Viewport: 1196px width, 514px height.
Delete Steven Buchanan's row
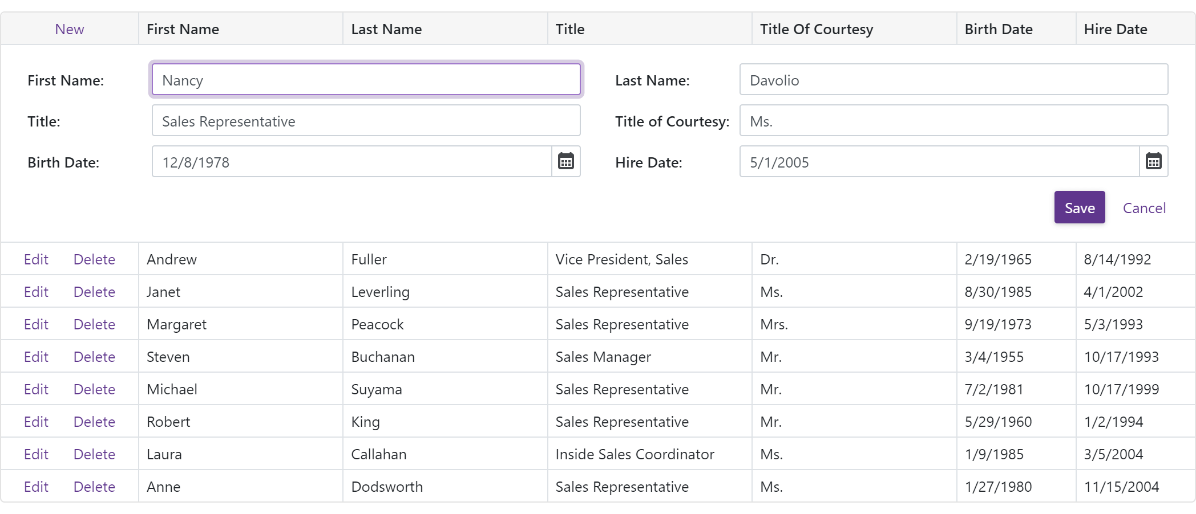tap(94, 357)
